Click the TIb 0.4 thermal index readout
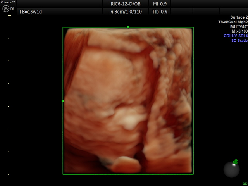This screenshot has width=248, height=186. 161,12
